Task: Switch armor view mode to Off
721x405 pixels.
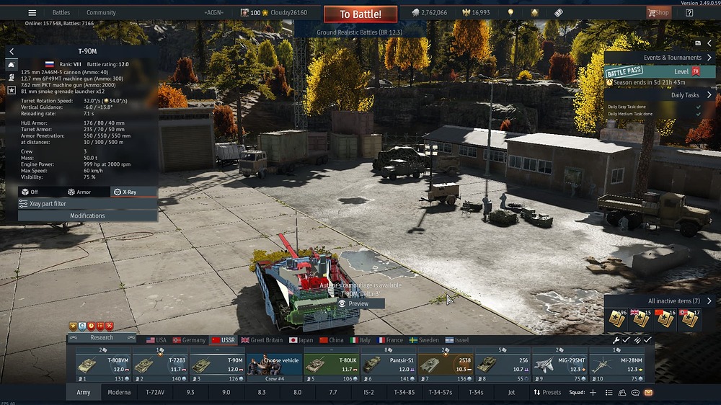Action: pyautogui.click(x=30, y=192)
